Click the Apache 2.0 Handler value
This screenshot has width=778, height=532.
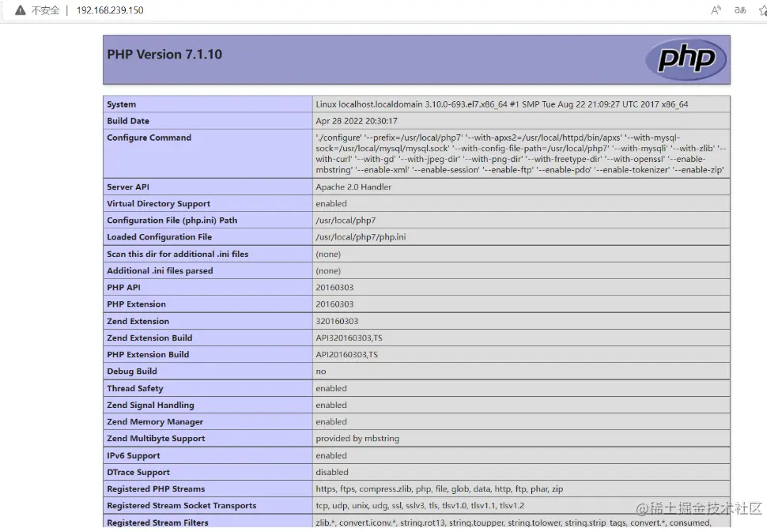(x=353, y=187)
